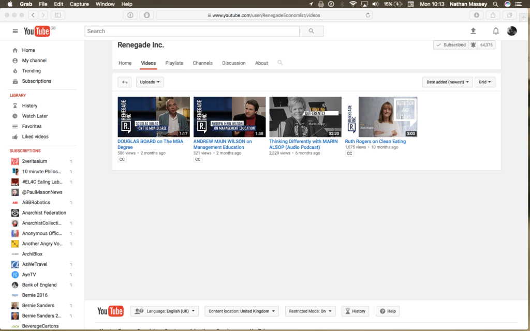530x331 pixels.
Task: Click the YouTube logo in header
Action: point(37,32)
